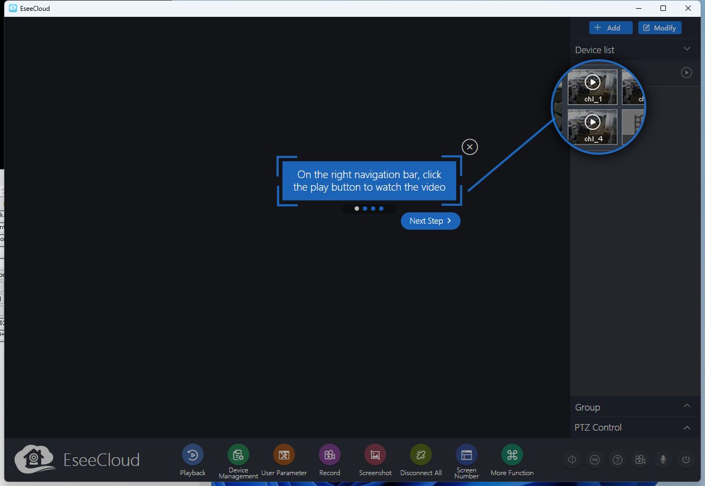The width and height of the screenshot is (705, 486).
Task: Toggle the microphone talk button
Action: 663,460
